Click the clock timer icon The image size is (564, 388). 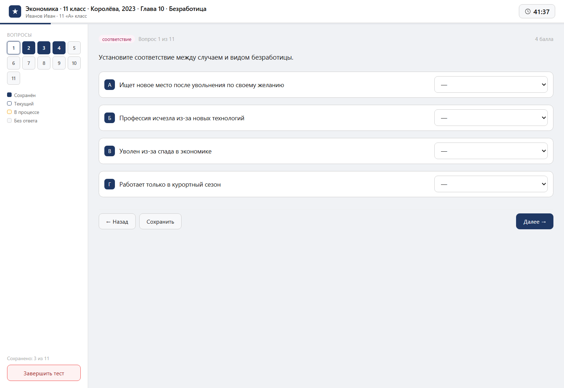tap(528, 12)
